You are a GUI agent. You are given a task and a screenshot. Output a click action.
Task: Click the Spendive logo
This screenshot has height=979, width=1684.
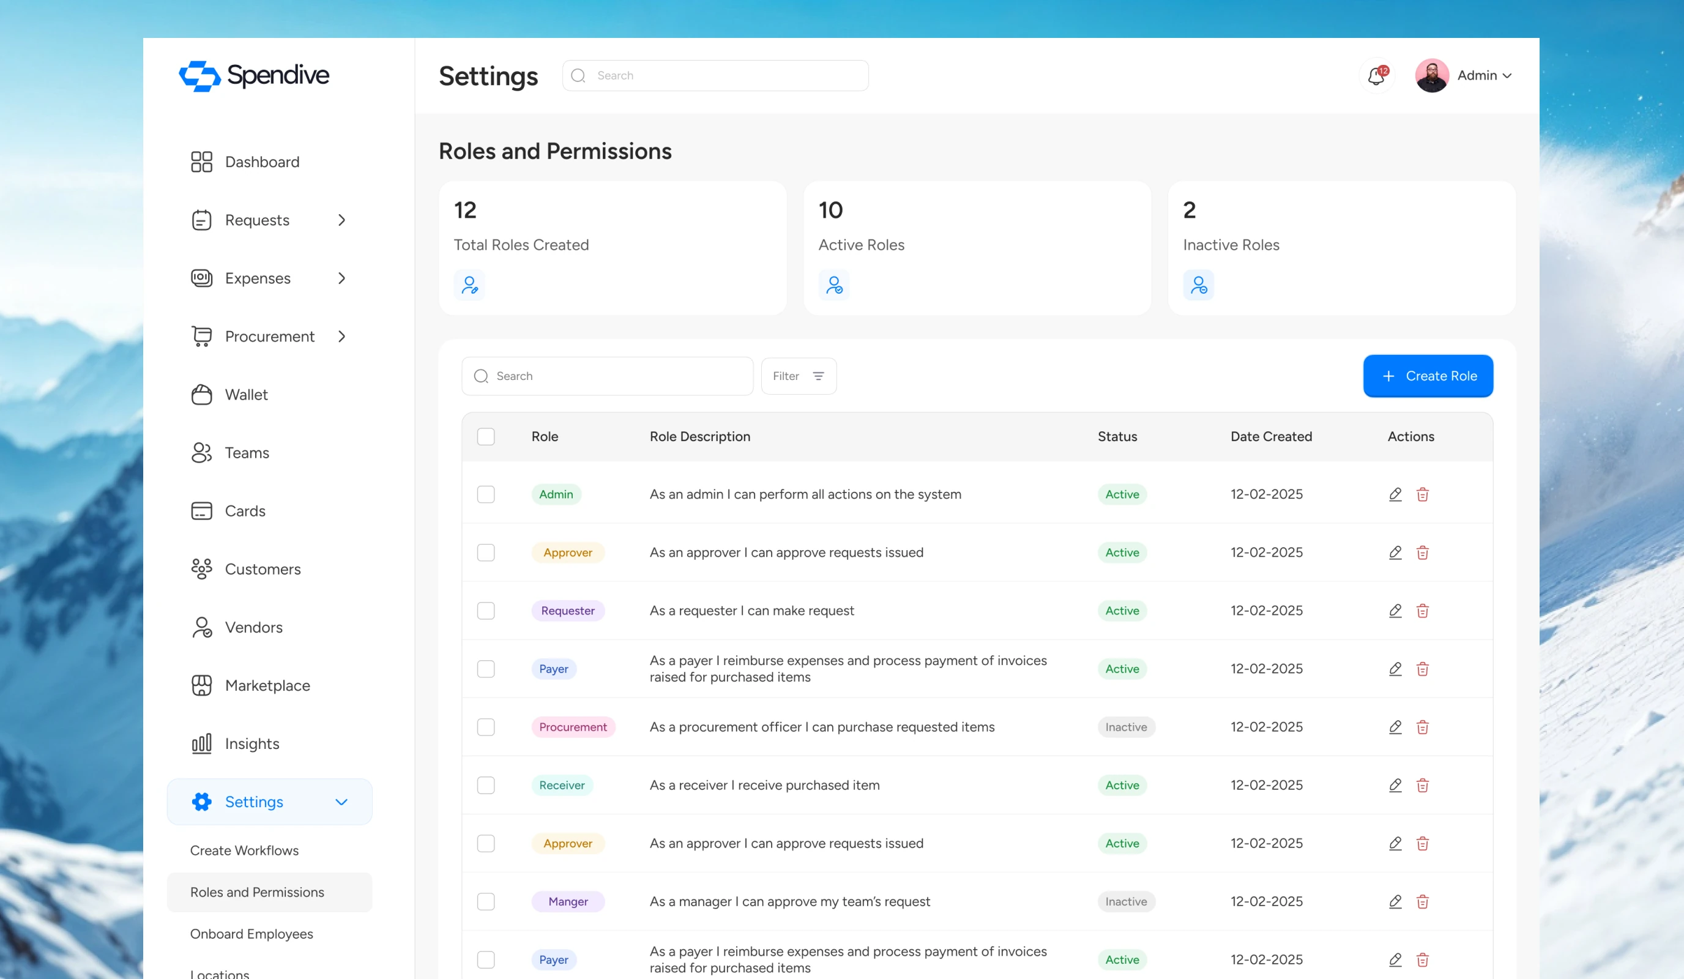(254, 75)
